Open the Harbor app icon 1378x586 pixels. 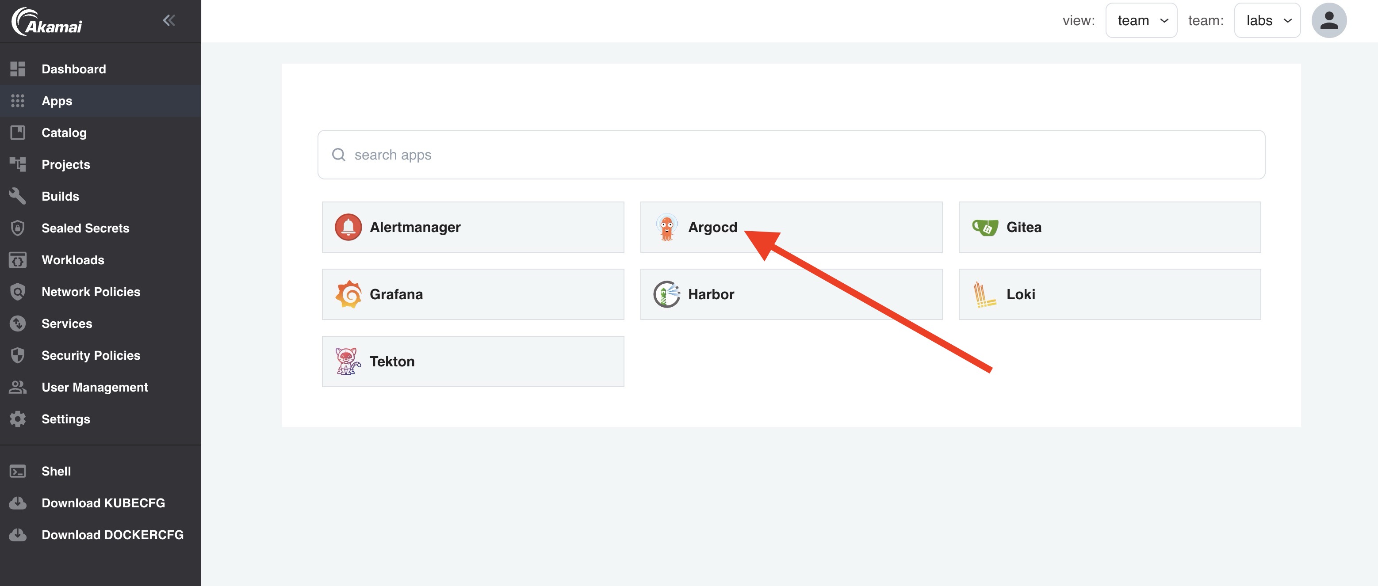(x=666, y=294)
